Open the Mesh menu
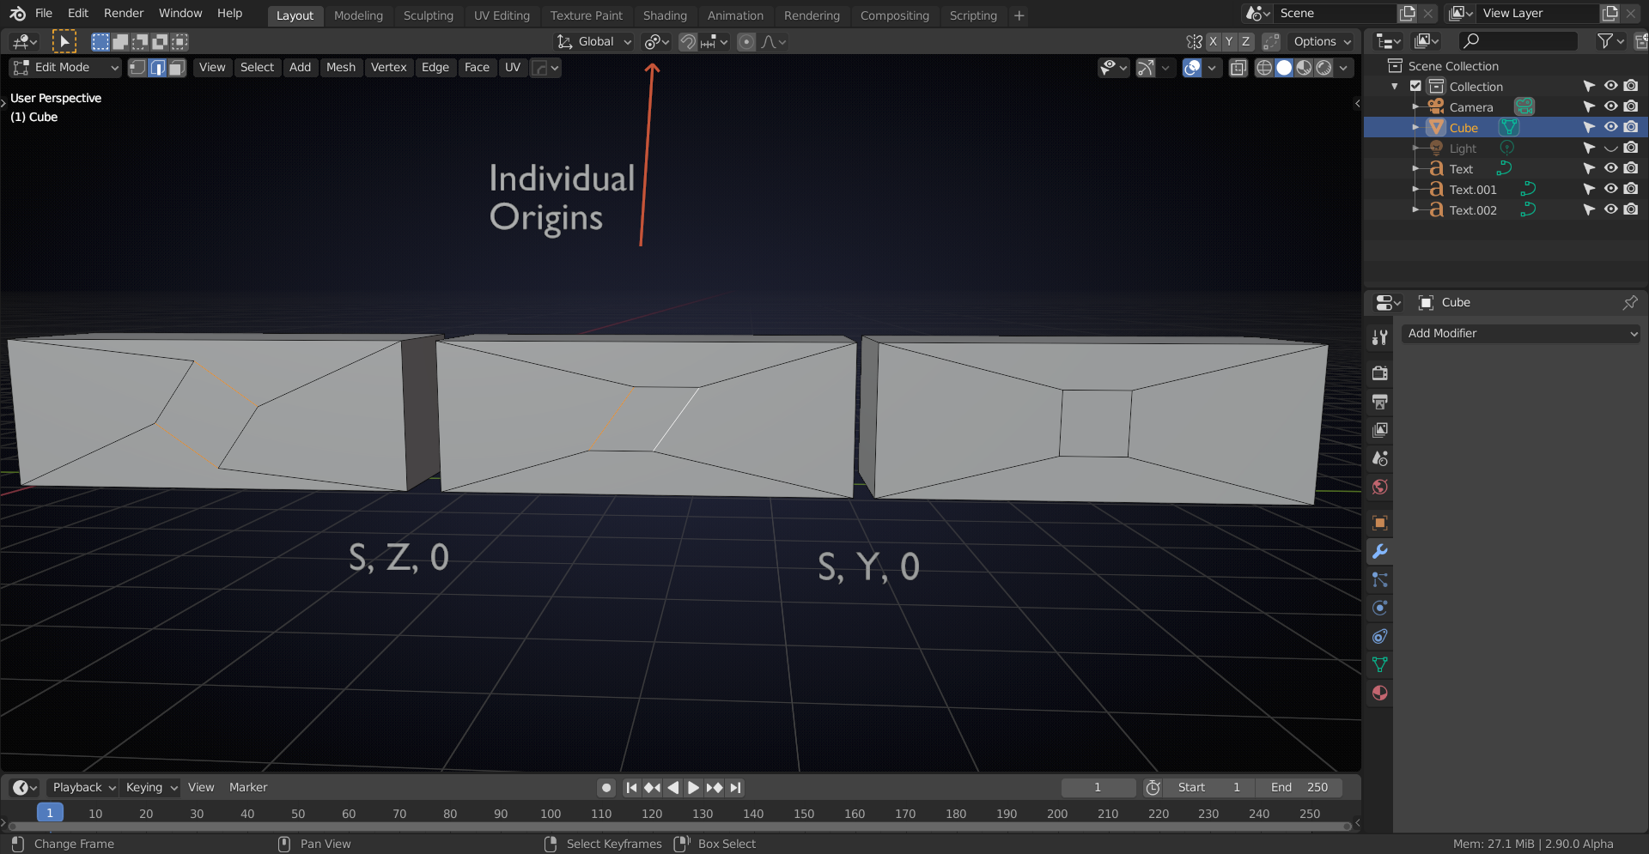This screenshot has width=1649, height=854. point(341,67)
